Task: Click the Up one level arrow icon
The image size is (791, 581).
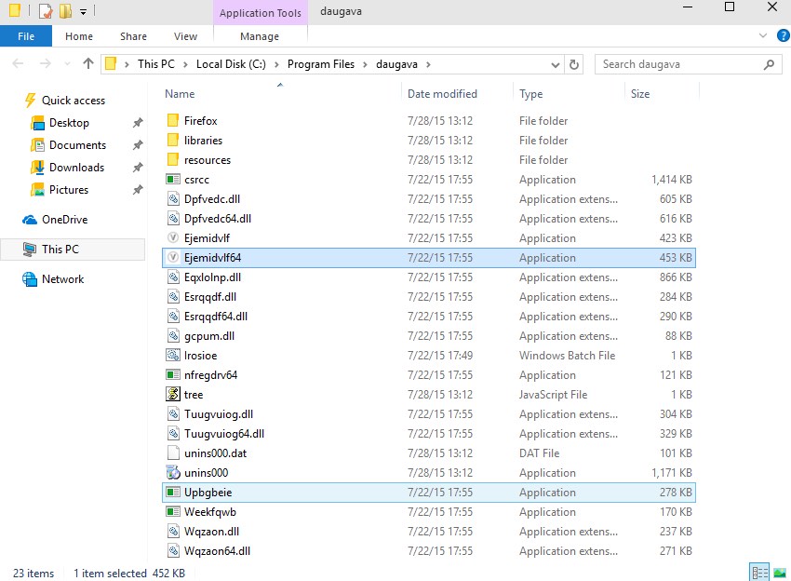Action: click(x=88, y=64)
